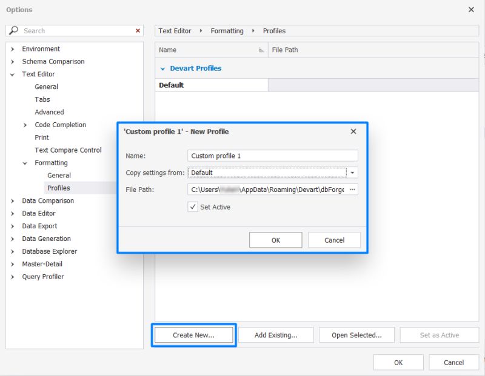The image size is (485, 376).
Task: Expand the Environment tree node
Action: click(13, 49)
